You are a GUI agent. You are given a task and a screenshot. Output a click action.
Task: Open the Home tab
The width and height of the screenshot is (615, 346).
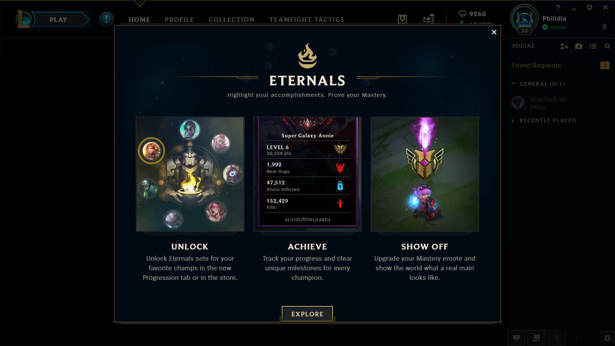coord(139,20)
